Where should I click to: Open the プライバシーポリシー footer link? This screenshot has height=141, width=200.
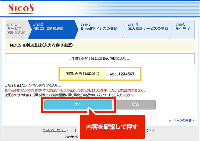(54, 130)
